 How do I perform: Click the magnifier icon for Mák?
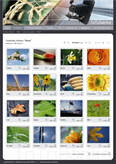(x=100, y=120)
